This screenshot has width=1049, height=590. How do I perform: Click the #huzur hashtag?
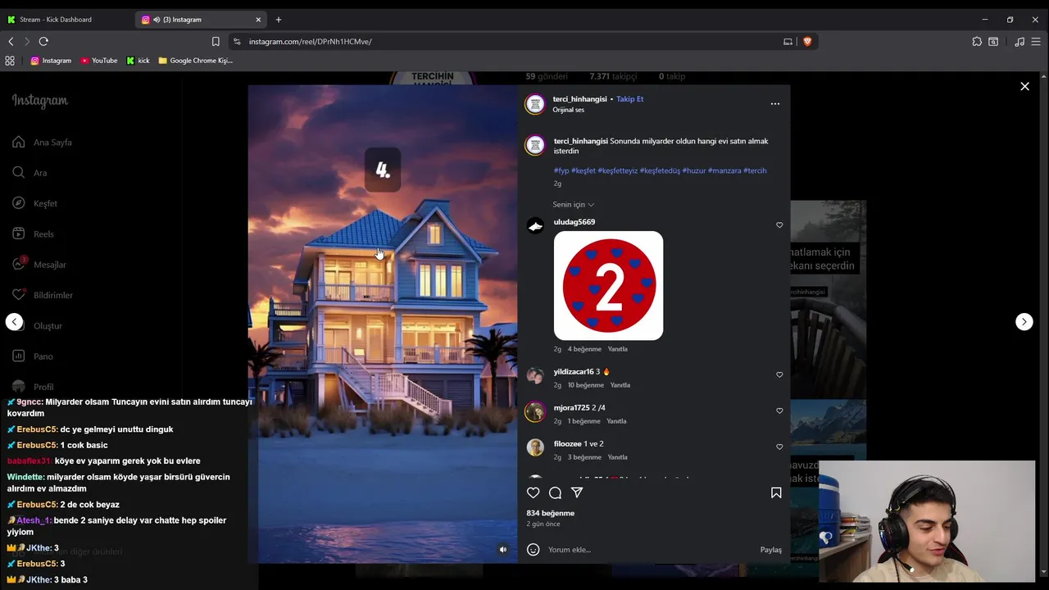693,170
